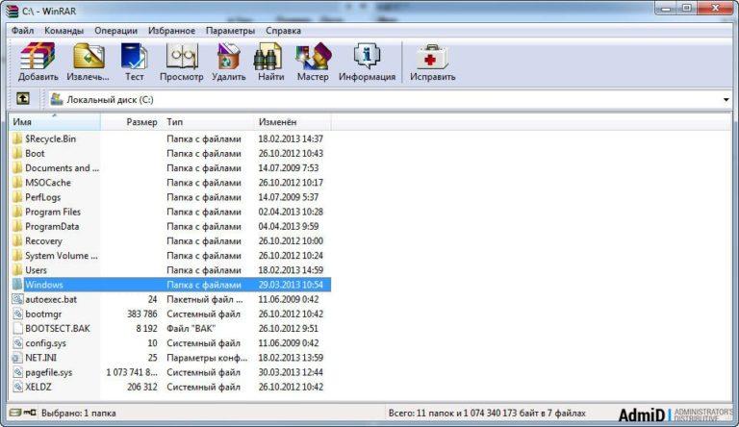This screenshot has width=739, height=427.
Task: Show Информация (Info) for the selection
Action: tap(367, 62)
